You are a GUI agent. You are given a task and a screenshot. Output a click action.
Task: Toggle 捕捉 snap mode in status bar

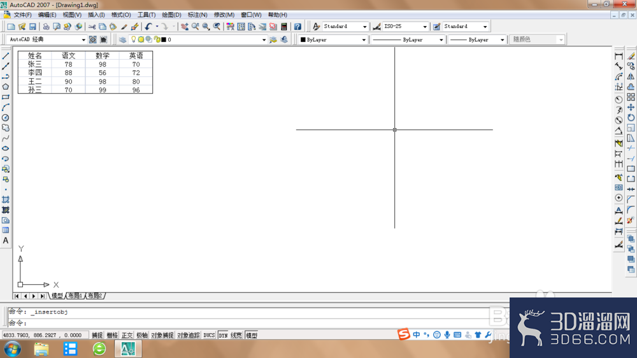[x=97, y=335]
